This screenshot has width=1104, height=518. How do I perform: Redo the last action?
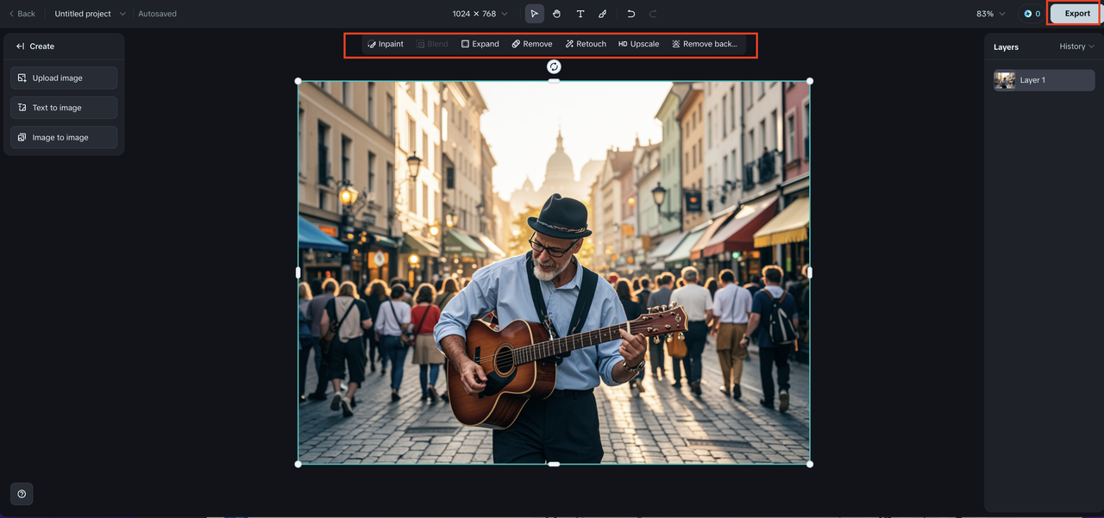653,14
